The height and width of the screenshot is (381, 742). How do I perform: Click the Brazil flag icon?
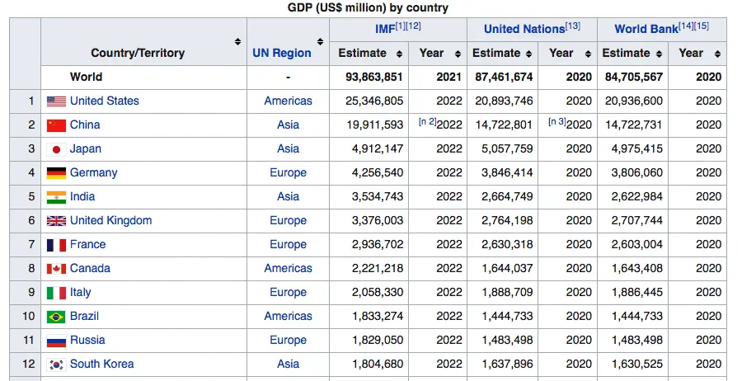[56, 317]
